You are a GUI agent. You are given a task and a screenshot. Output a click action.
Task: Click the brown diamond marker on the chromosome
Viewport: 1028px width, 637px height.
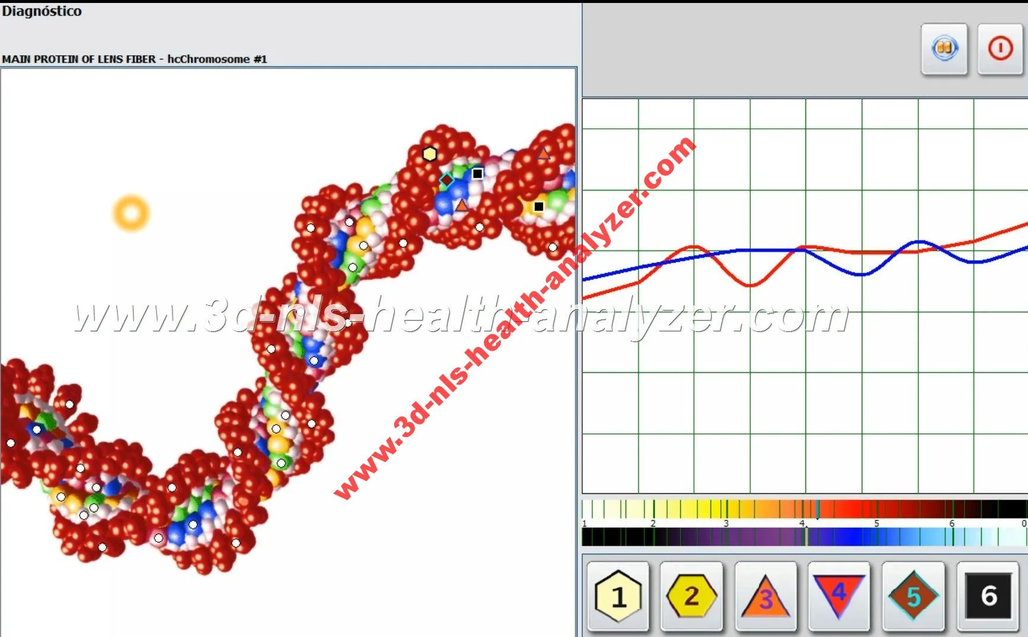[447, 180]
